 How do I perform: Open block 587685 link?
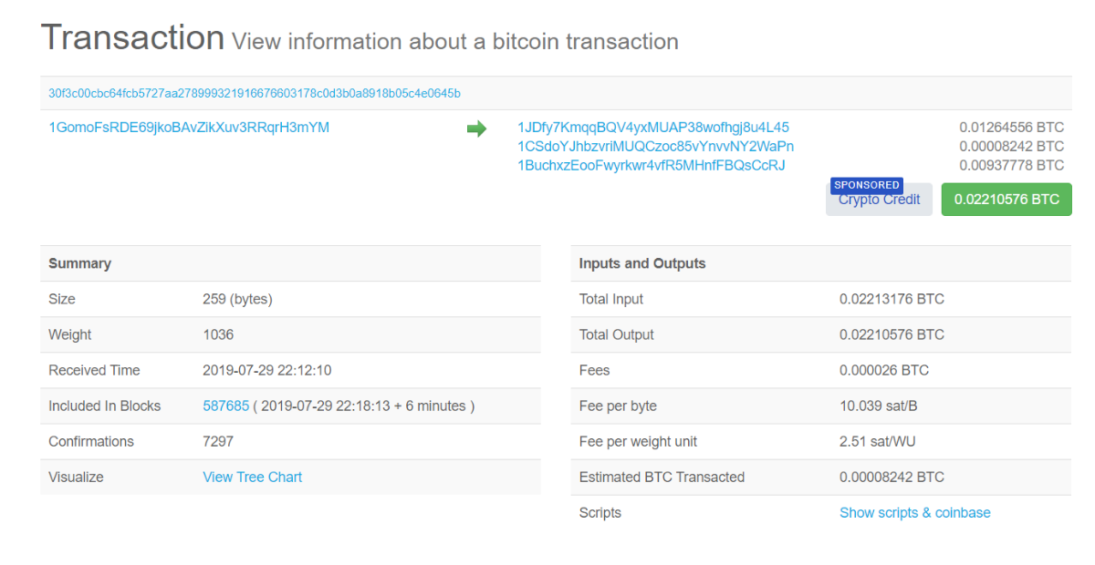(225, 406)
